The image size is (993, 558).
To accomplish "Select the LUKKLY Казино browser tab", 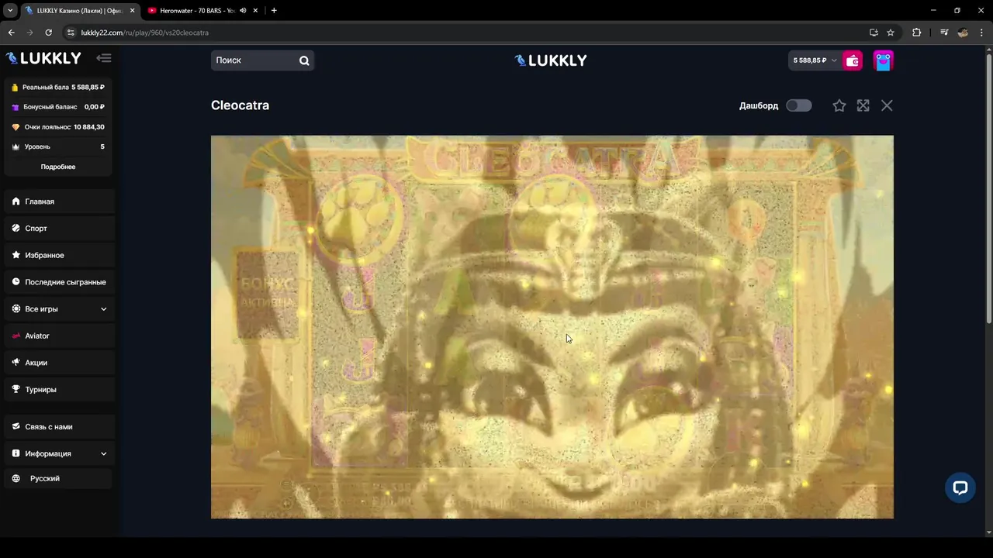I will pyautogui.click(x=79, y=11).
